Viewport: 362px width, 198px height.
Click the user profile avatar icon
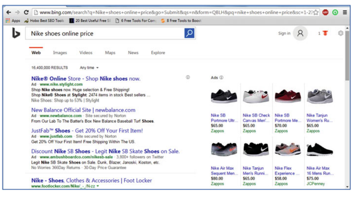tap(300, 33)
